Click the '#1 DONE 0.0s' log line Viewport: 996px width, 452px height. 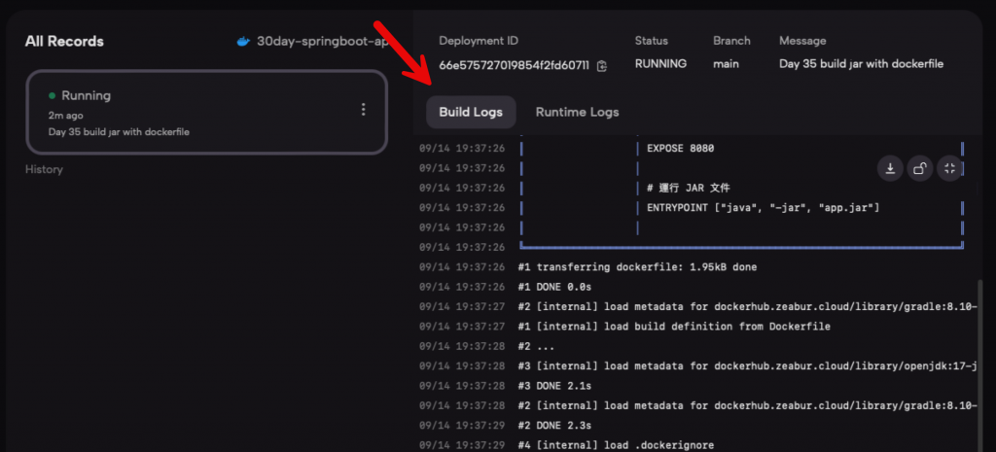pos(556,287)
